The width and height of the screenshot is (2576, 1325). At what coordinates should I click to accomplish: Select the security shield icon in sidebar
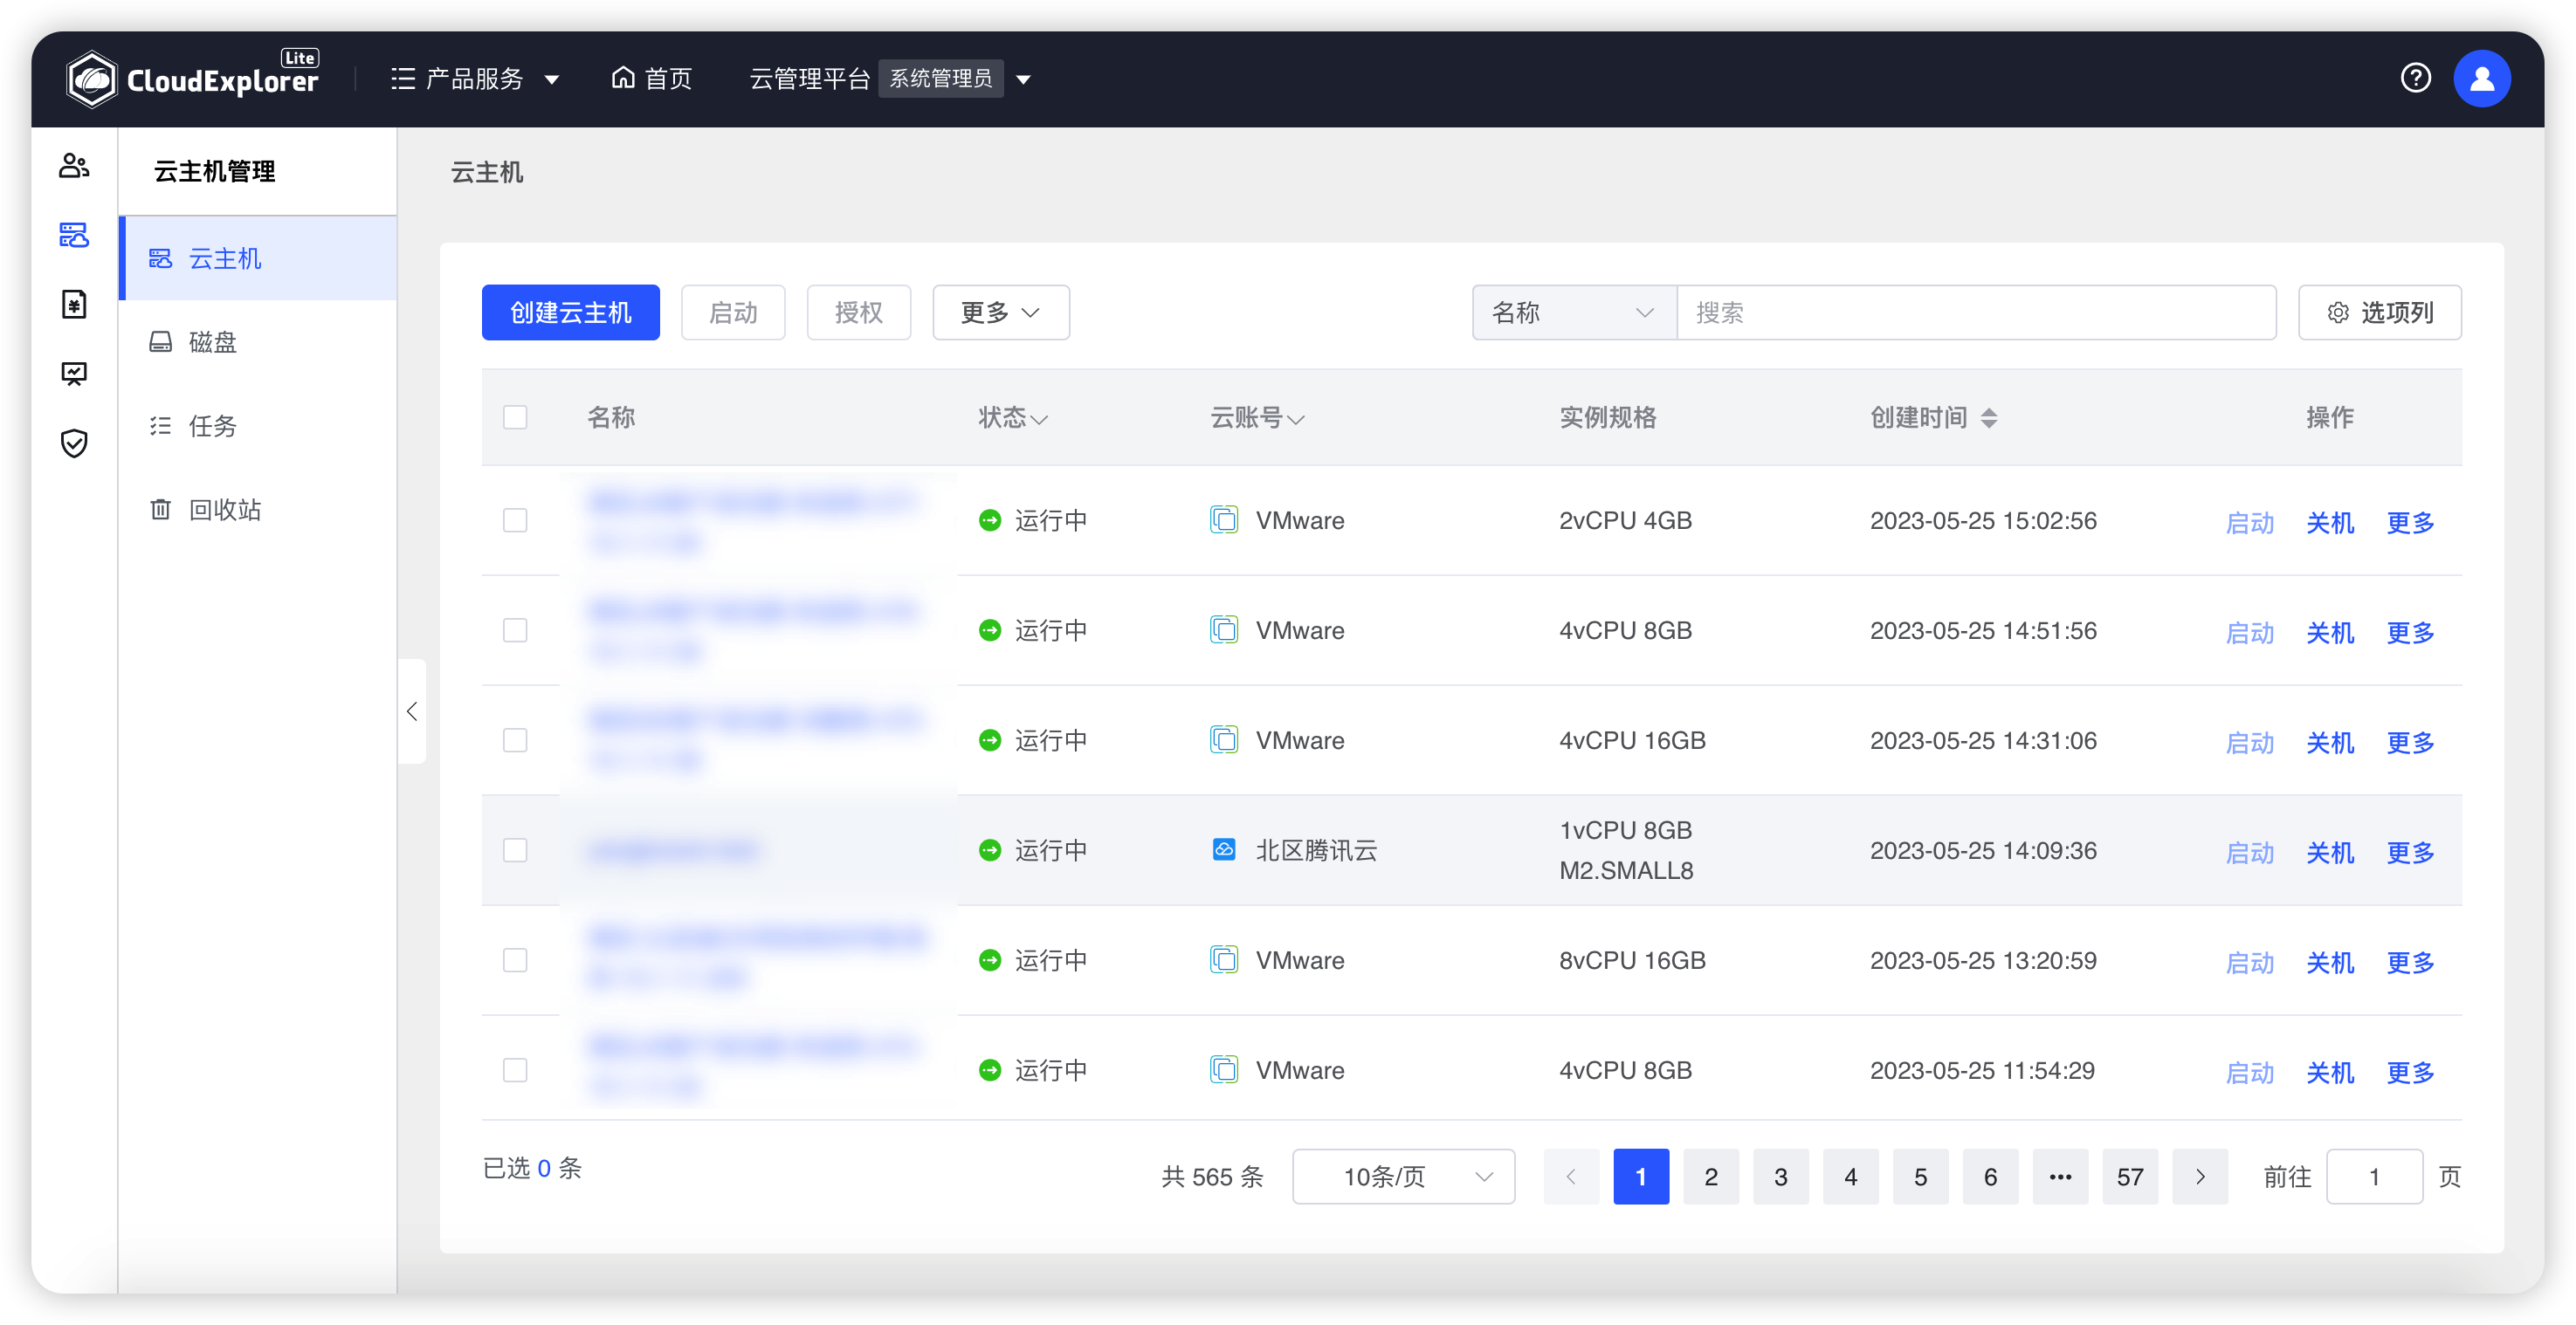[75, 443]
